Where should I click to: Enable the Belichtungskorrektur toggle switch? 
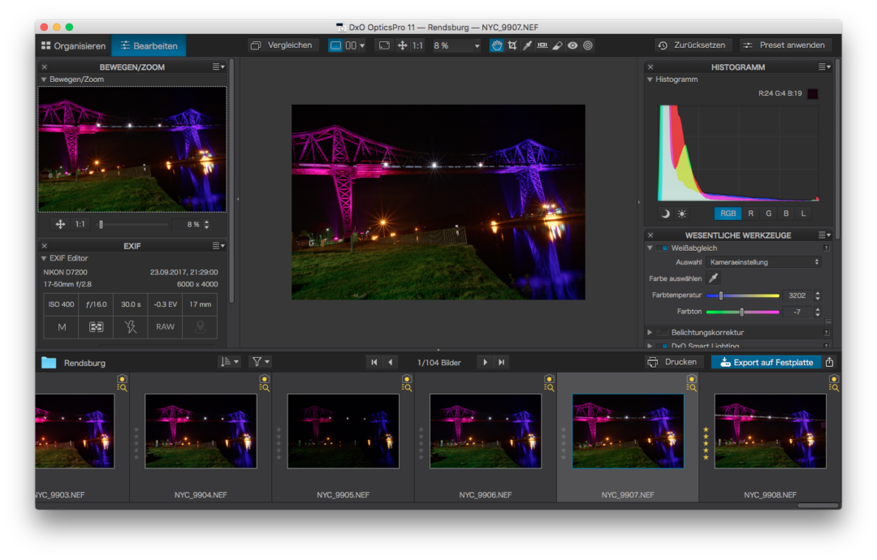pos(663,333)
